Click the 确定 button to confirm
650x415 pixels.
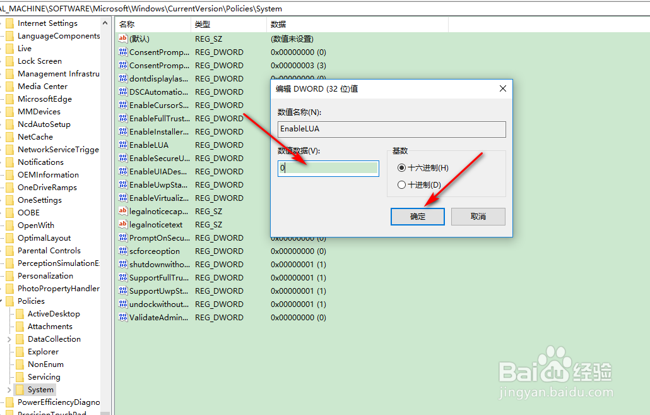point(417,217)
